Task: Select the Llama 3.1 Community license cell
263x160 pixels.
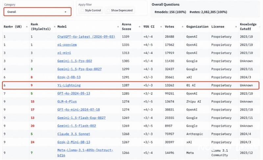Action: click(220, 153)
